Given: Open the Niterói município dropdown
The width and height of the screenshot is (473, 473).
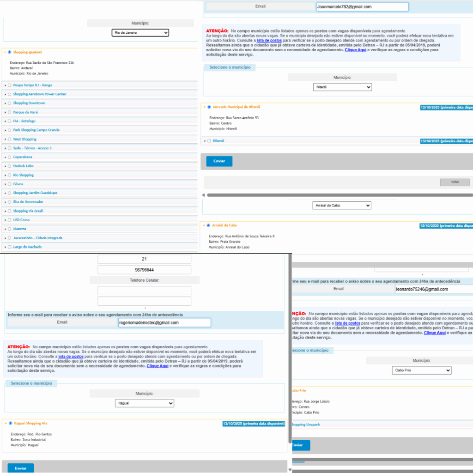Looking at the screenshot, I should tap(342, 87).
